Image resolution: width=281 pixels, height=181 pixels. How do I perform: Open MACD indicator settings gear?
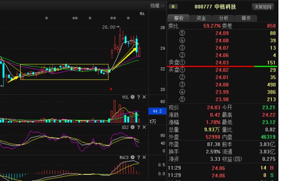pyautogui.click(x=132, y=157)
